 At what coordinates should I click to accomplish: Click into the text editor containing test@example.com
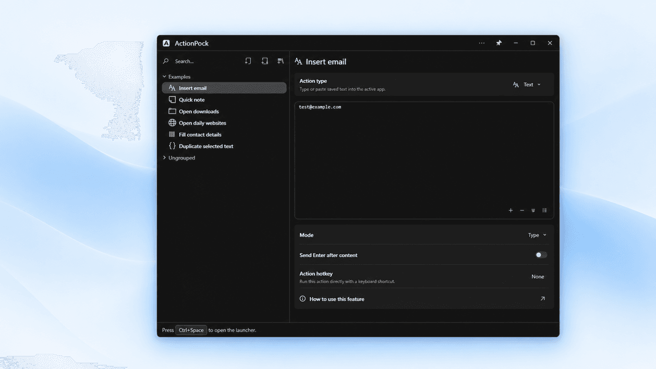pyautogui.click(x=424, y=161)
